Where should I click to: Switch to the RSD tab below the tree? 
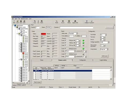(x=19, y=85)
